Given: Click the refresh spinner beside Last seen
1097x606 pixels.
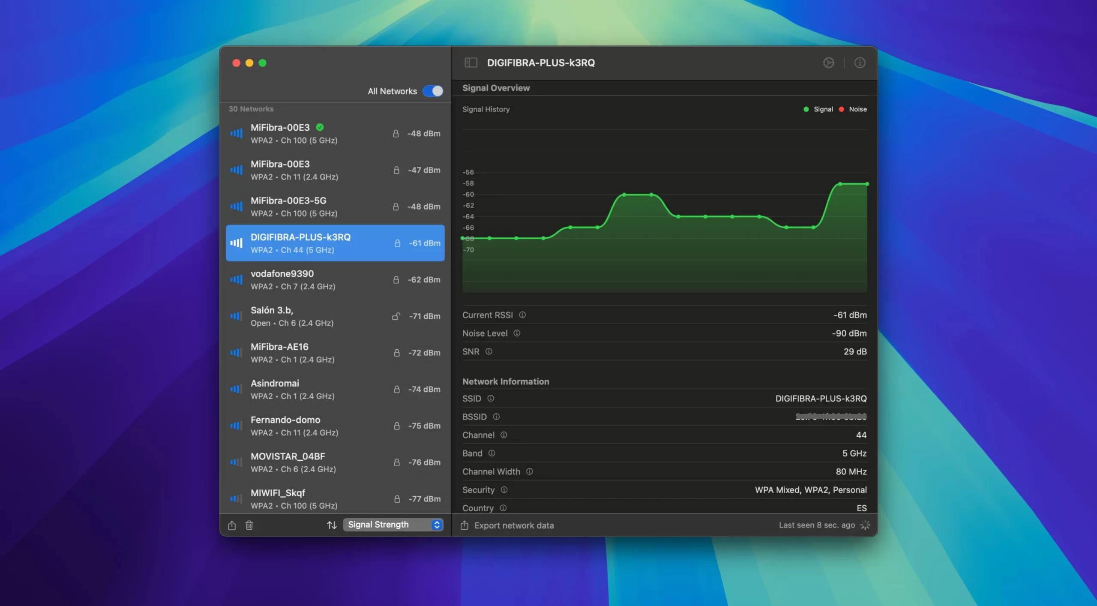Looking at the screenshot, I should click(865, 525).
